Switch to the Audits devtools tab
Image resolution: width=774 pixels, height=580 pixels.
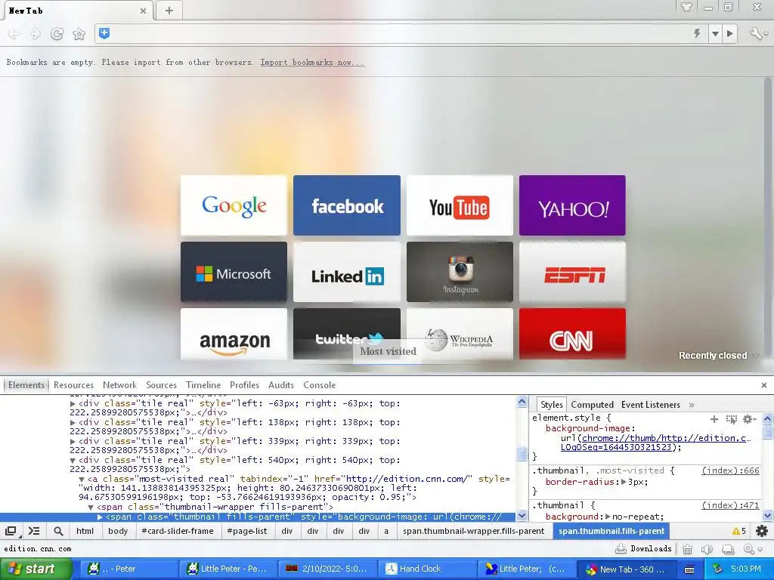281,384
